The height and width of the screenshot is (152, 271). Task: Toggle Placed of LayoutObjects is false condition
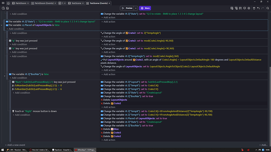tap(33, 25)
